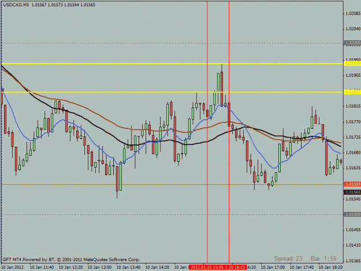Viewport: 361px width, 271px height.
Task: Click the '10 Jan 17:40' time axis label
Action: pyautogui.click(x=302, y=268)
